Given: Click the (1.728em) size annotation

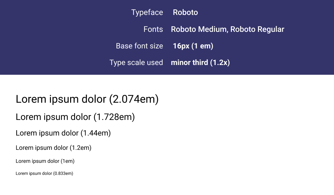Looking at the screenshot, I should click(114, 117).
